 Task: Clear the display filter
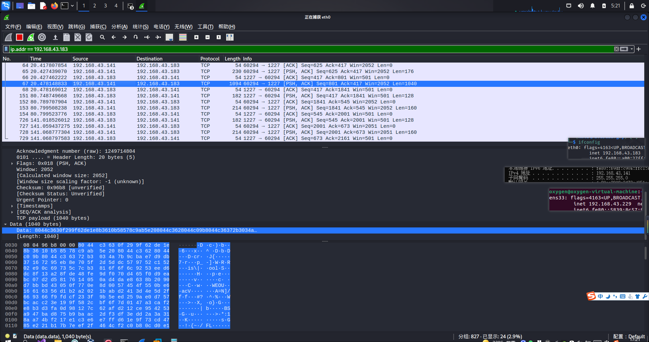coord(617,49)
